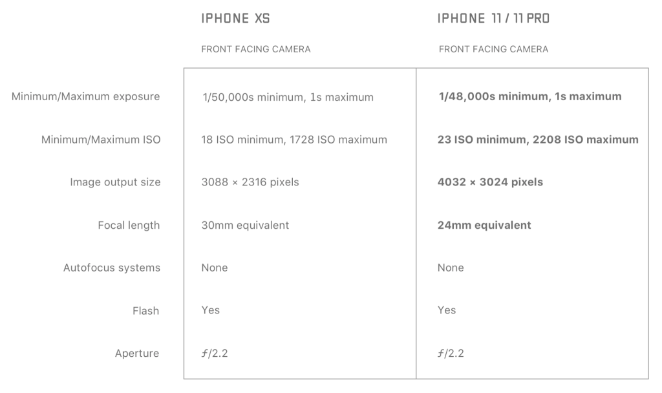The image size is (662, 393).
Task: Select the 1/50,000s minimum exposure value
Action: 288,98
